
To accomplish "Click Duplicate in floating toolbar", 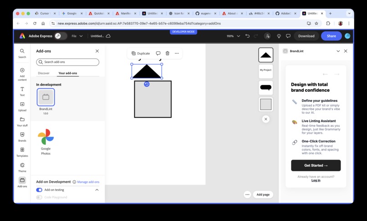I will tap(141, 53).
